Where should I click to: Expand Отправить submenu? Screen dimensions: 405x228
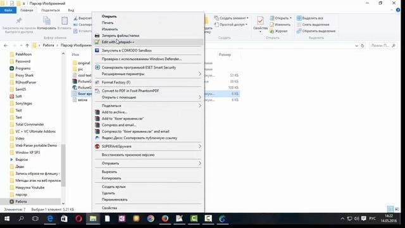tap(148, 163)
